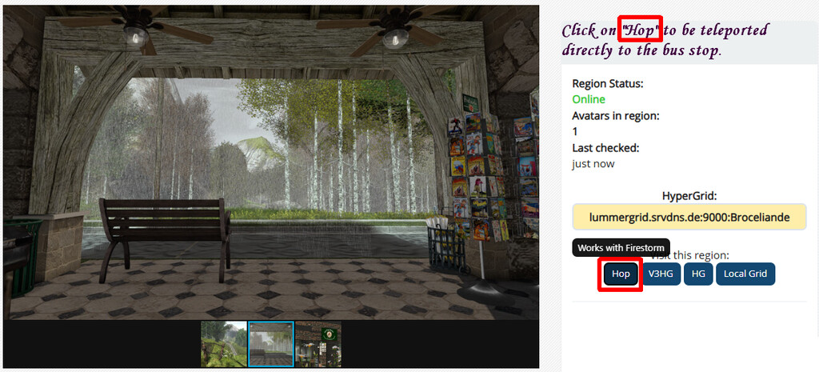
Task: Select the highlighted bus stop thumbnail
Action: (x=271, y=344)
